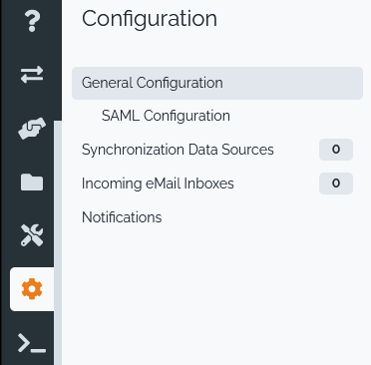The image size is (371, 365).
Task: Open the terminal prompt icon
Action: (x=32, y=343)
